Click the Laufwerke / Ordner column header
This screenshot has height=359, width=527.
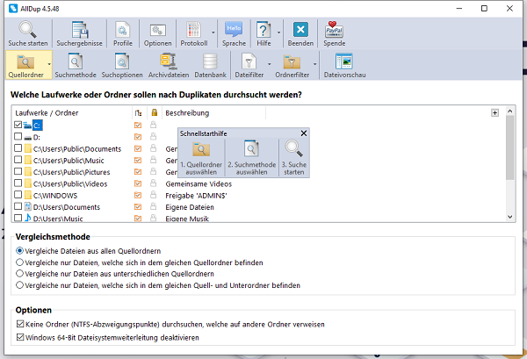point(47,113)
